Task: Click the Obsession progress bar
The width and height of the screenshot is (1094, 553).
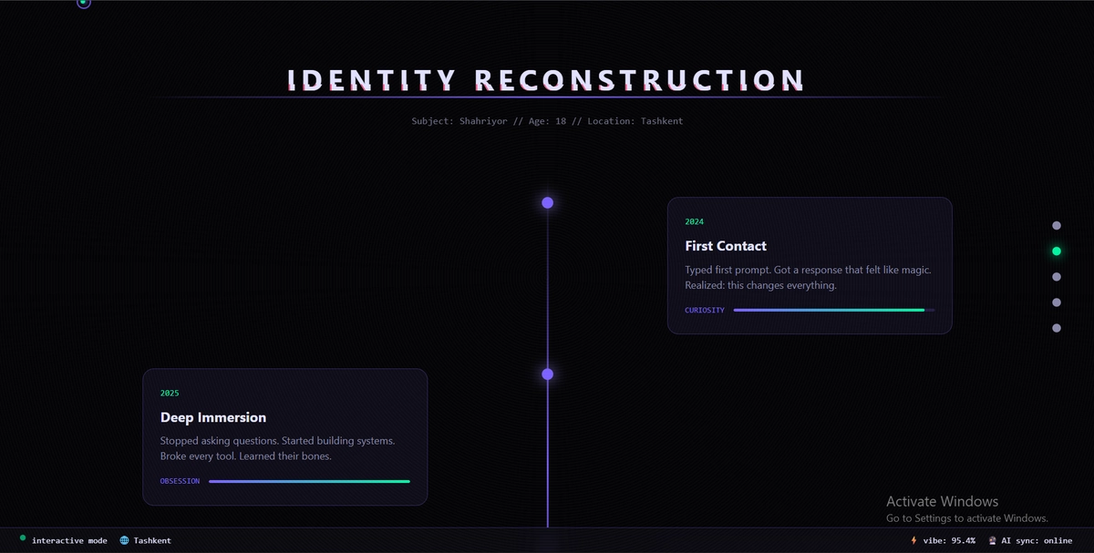Action: pos(309,481)
